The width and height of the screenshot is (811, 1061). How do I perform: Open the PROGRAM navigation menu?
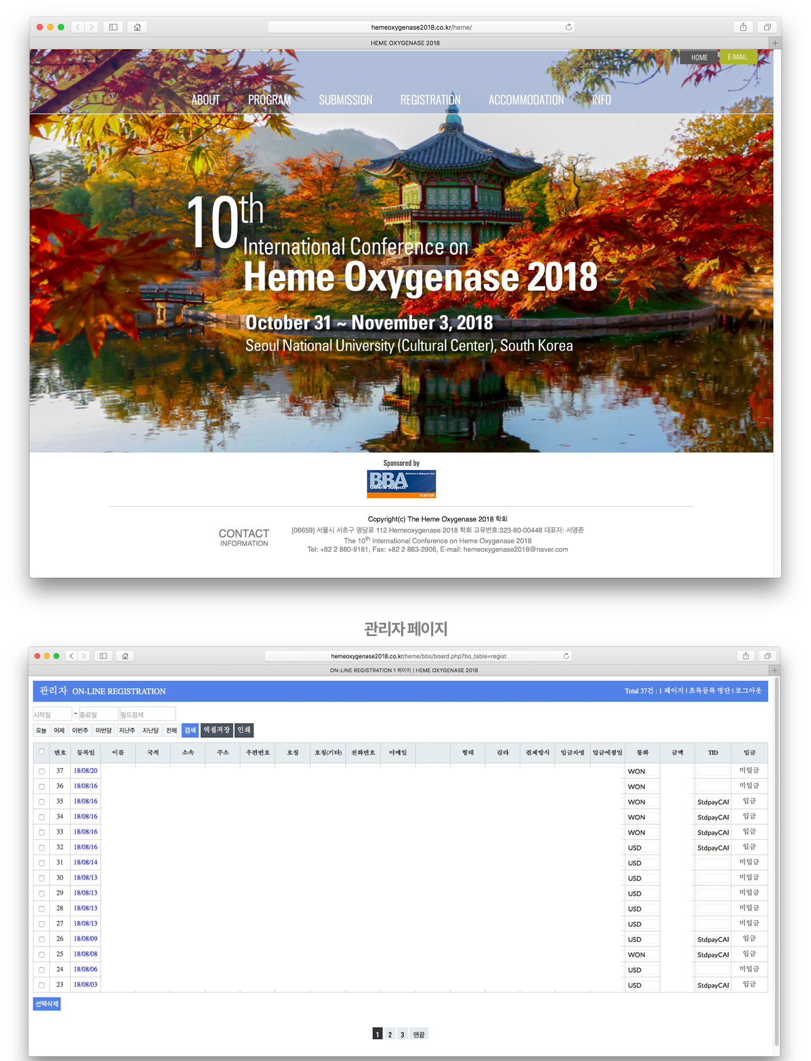(x=269, y=100)
